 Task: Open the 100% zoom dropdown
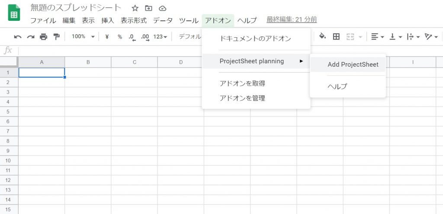coord(83,36)
